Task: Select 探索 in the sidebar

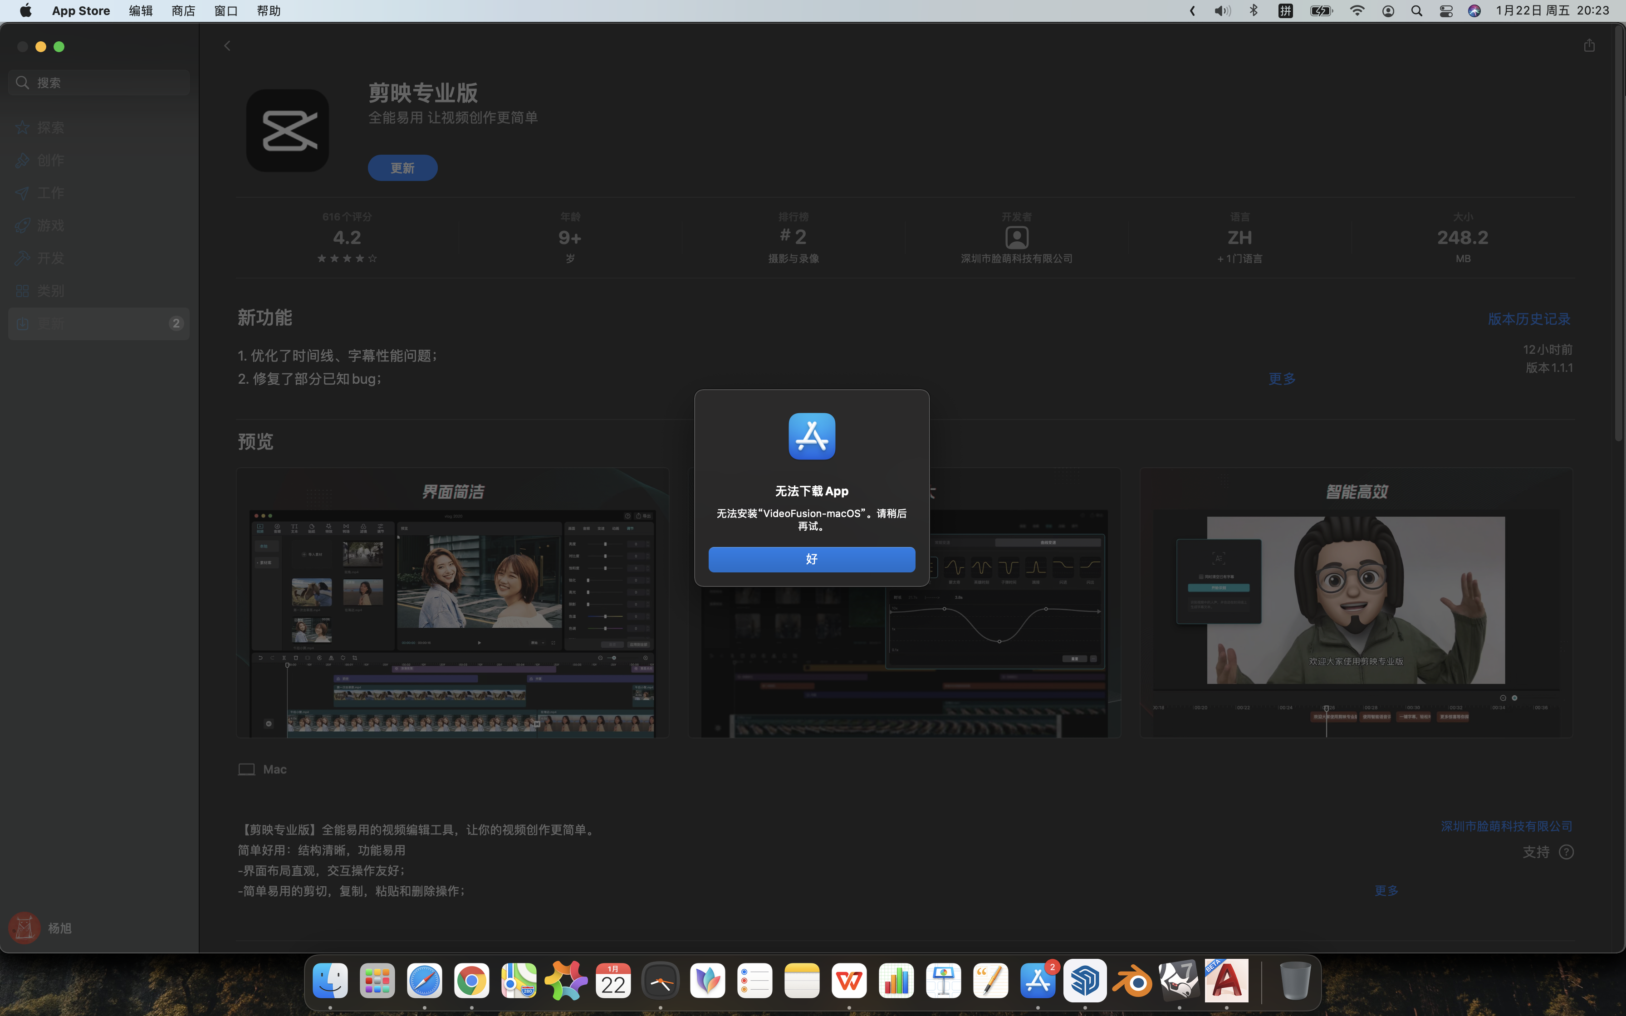Action: 51,127
